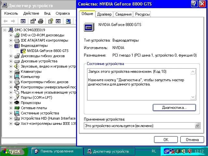The image size is (208, 156).
Task: Select the Общие tab
Action: pos(87,14)
